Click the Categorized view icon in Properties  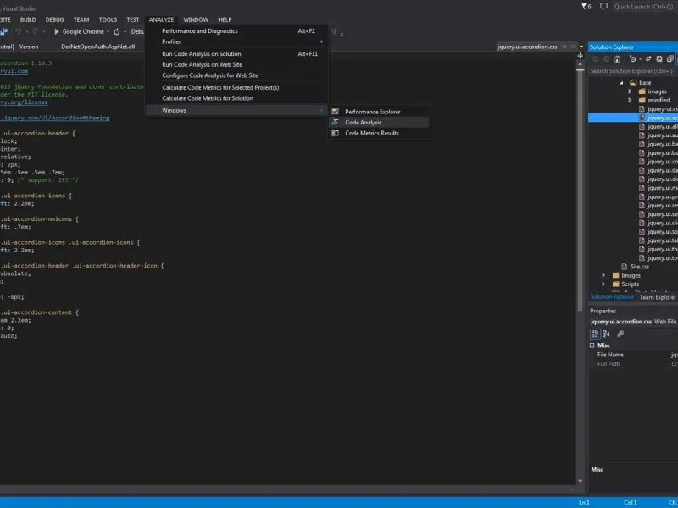595,334
